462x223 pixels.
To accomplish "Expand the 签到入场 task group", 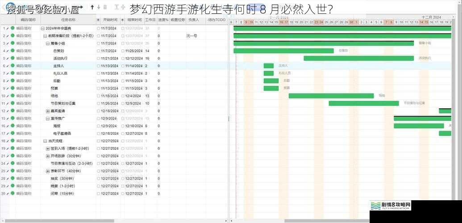I will (48, 149).
